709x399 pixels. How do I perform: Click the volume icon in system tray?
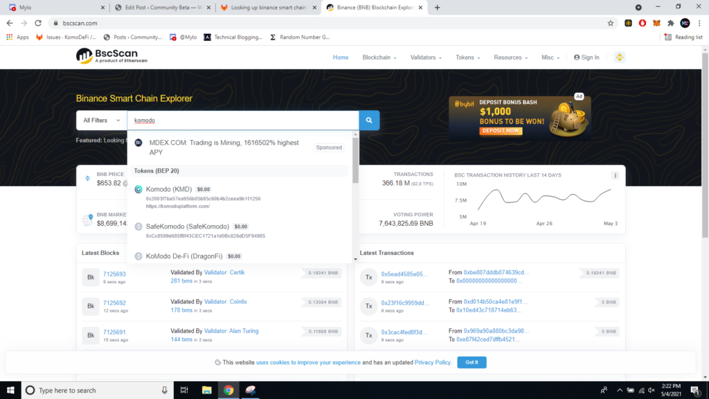(x=651, y=390)
